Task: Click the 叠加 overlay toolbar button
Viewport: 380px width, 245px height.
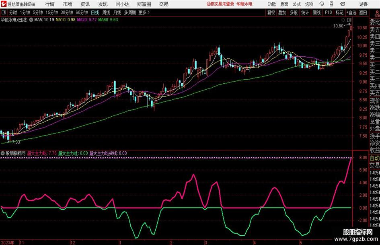Action: (x=282, y=12)
